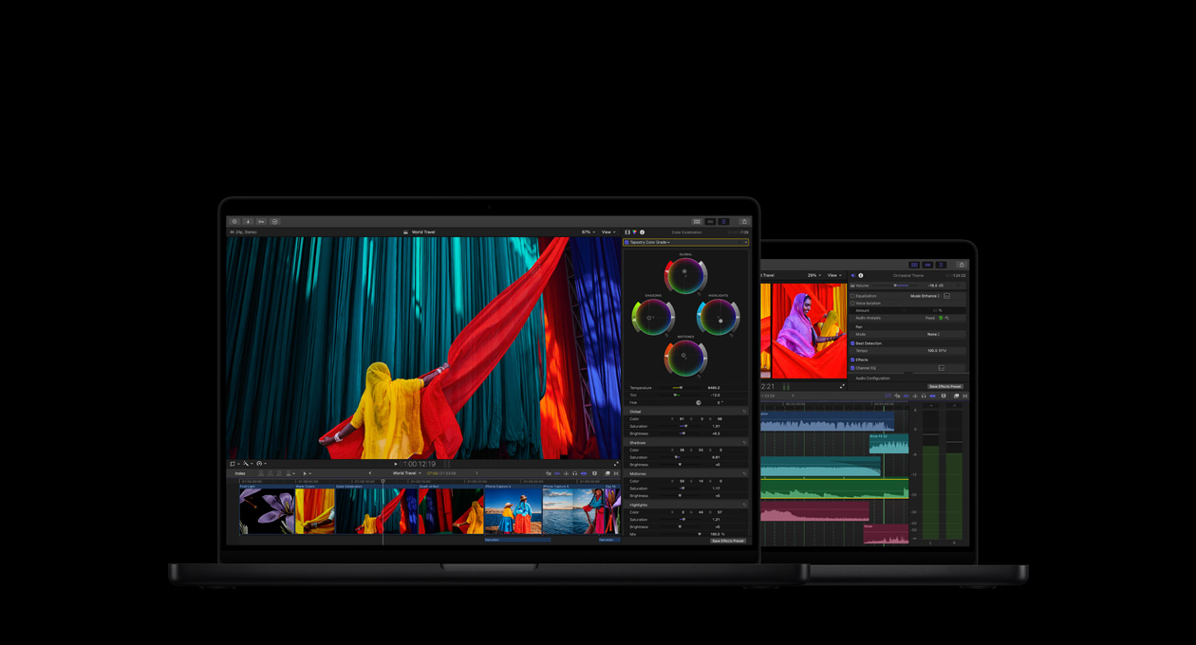1196x645 pixels.
Task: Click the reset arrow for the Midtones section
Action: [744, 474]
